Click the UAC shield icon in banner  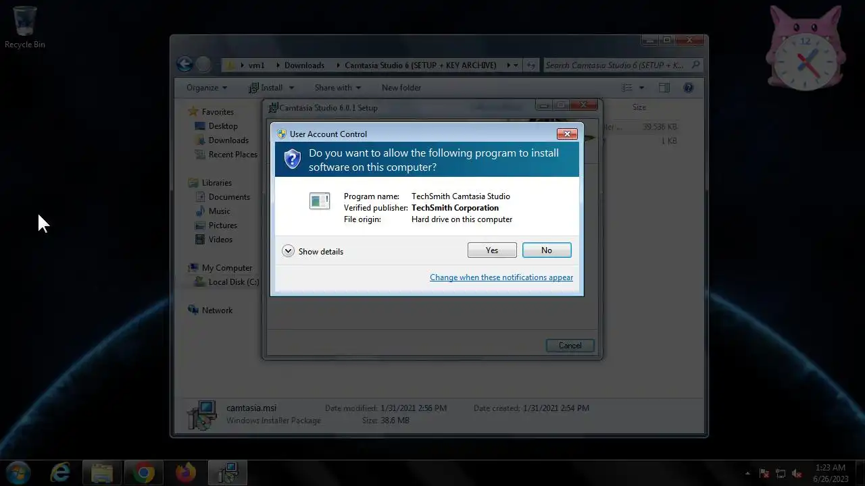point(292,159)
